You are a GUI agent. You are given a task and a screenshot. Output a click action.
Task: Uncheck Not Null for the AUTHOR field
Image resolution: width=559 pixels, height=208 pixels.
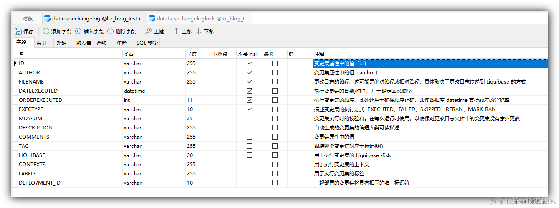pyautogui.click(x=249, y=73)
